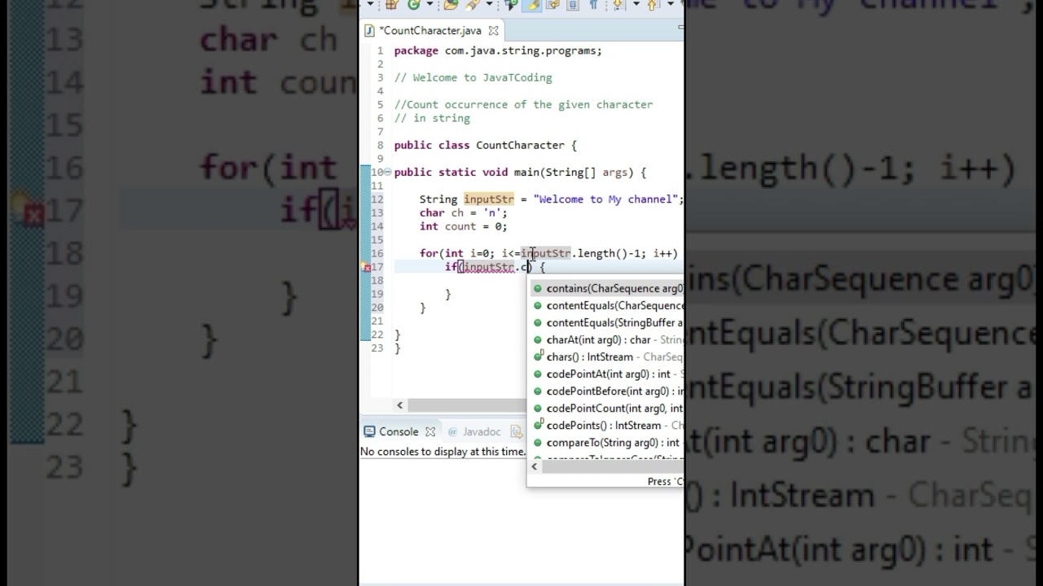Open the Search dropdown arrow
The width and height of the screenshot is (1043, 586).
tap(489, 4)
